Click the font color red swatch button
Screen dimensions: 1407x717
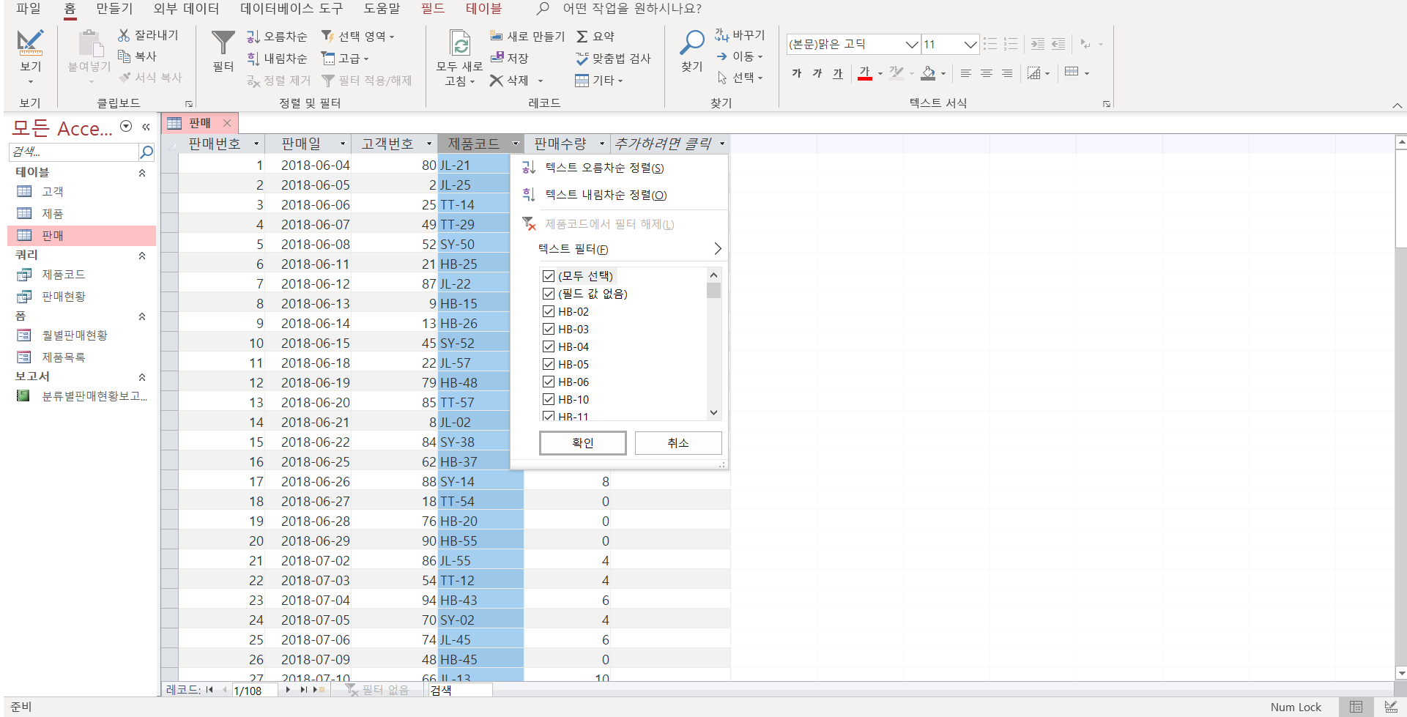(864, 73)
